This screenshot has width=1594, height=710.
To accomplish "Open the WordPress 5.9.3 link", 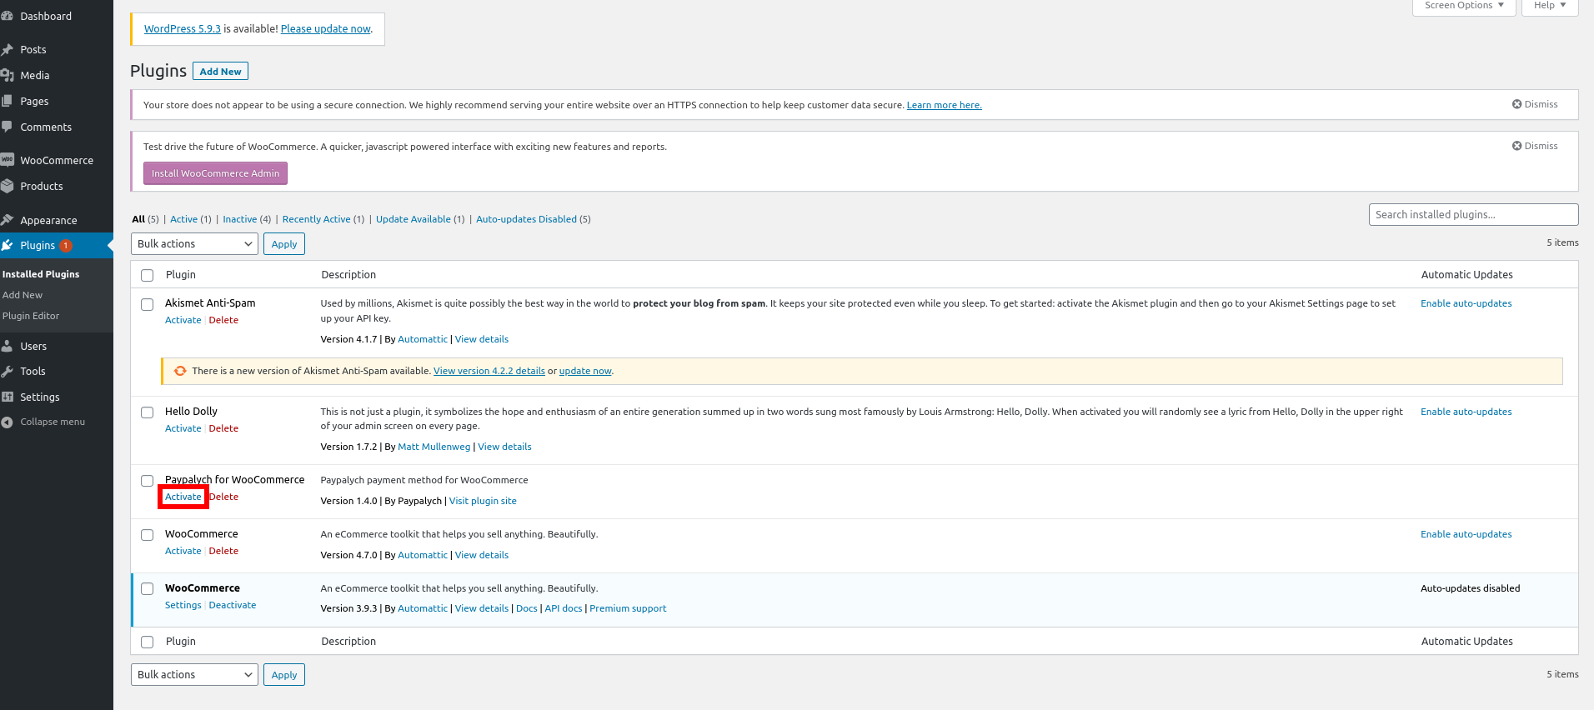I will (183, 28).
